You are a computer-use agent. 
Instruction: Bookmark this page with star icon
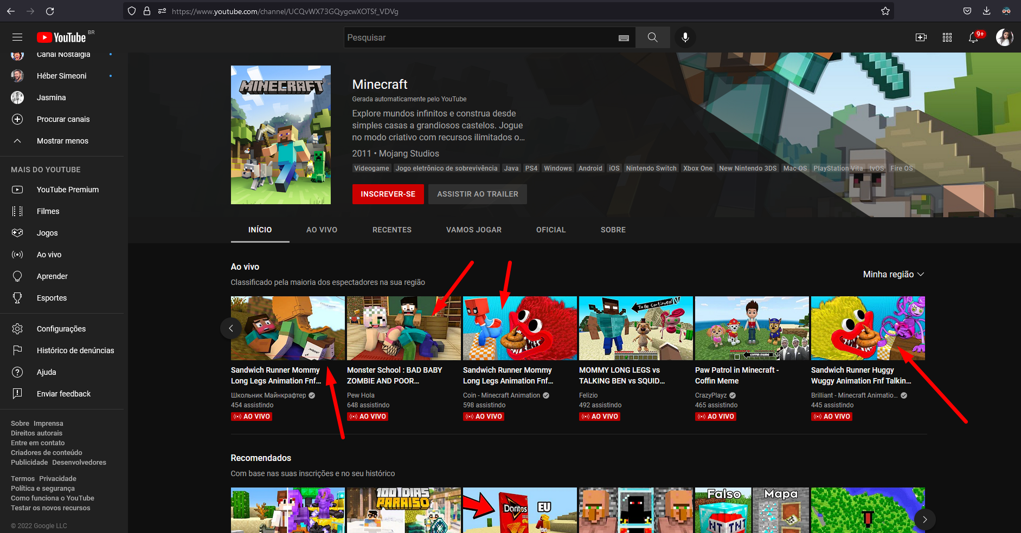coord(885,11)
